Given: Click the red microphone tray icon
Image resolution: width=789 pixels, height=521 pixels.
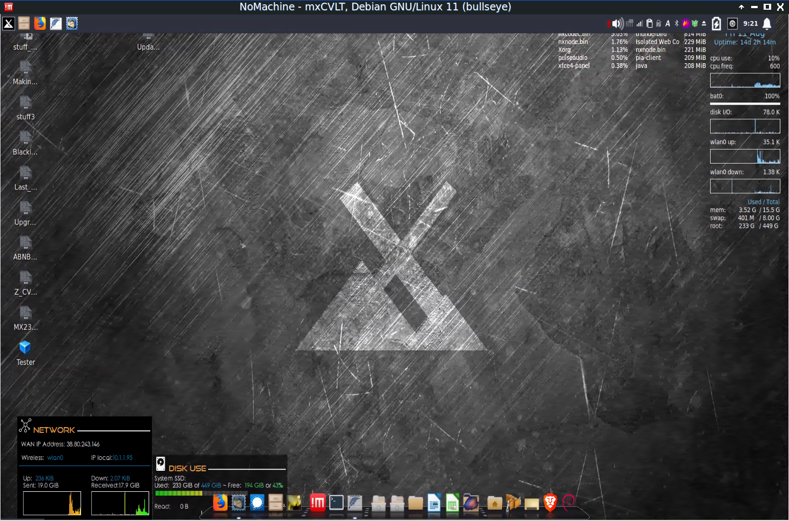Looking at the screenshot, I should [610, 23].
